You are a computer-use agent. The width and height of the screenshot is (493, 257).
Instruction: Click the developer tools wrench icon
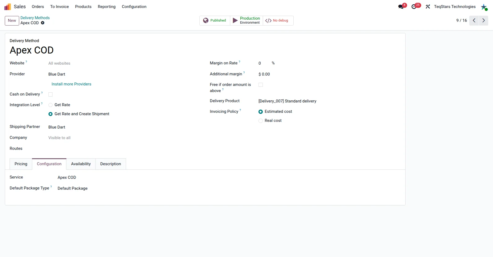coord(428,6)
